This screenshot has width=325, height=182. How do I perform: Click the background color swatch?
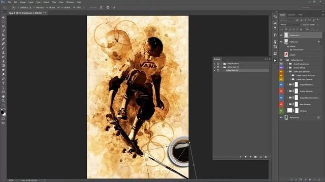pyautogui.click(x=5, y=114)
